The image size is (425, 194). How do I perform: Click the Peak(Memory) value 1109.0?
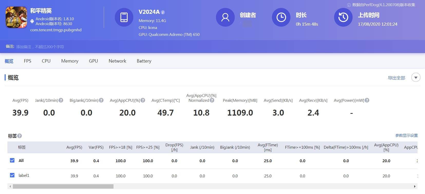(240, 113)
